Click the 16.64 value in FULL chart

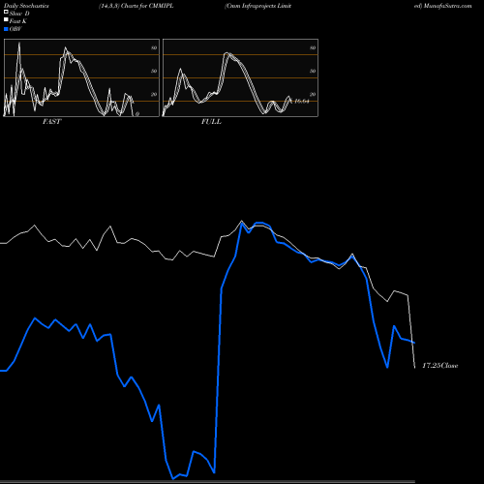coord(302,102)
